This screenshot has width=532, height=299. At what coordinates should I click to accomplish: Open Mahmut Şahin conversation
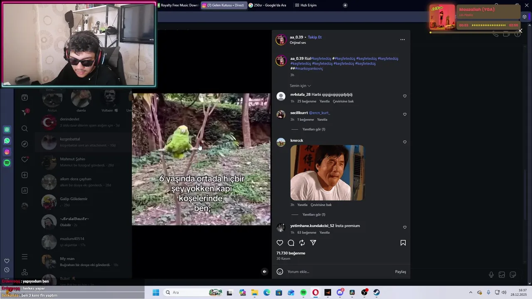[x=83, y=162]
